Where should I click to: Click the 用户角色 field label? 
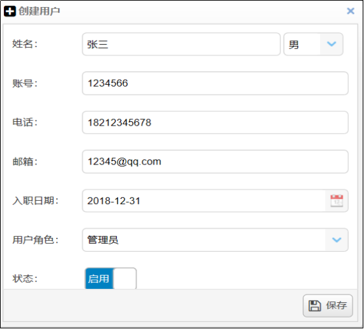click(36, 240)
